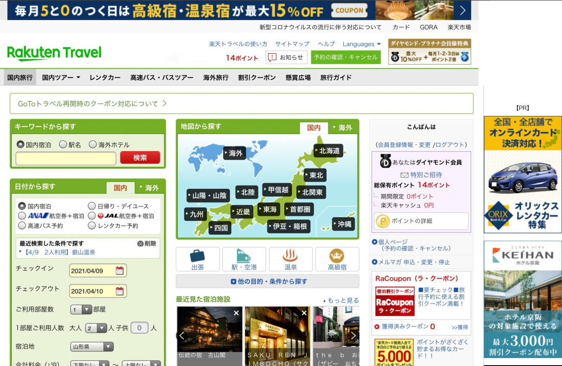
Task: Select the レンタカー予約 radio button
Action: [x=92, y=226]
